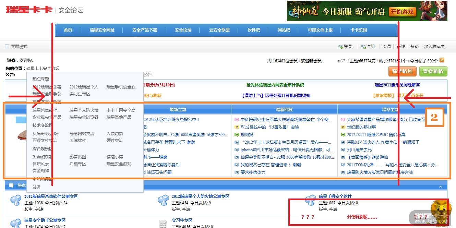Open 抢先体验瑞星内网安全审计系统 announcement

275,85
